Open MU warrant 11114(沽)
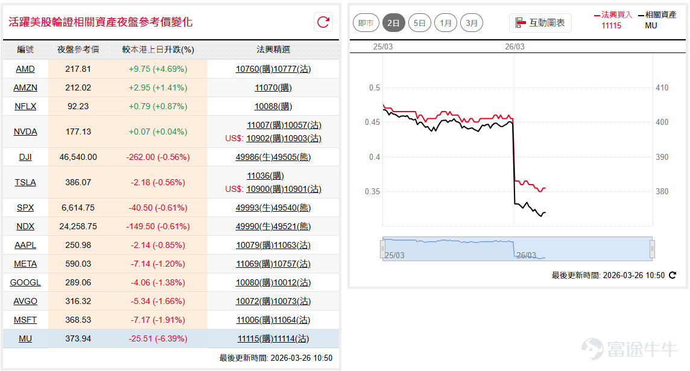Image resolution: width=690 pixels, height=371 pixels. pos(292,338)
